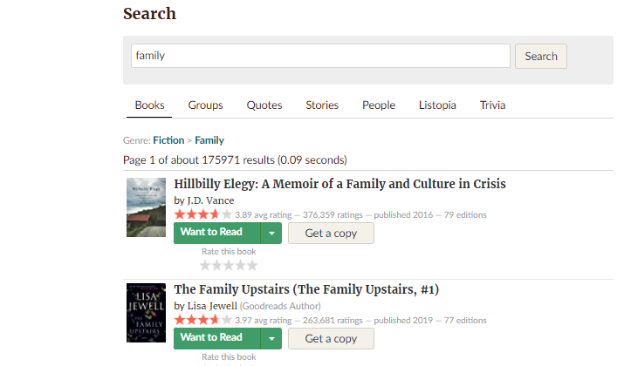Get a copy of The Family Upstairs
The height and width of the screenshot is (366, 624).
coord(331,339)
